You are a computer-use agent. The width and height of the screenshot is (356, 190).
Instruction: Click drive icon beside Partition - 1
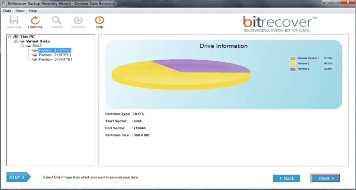point(35,50)
